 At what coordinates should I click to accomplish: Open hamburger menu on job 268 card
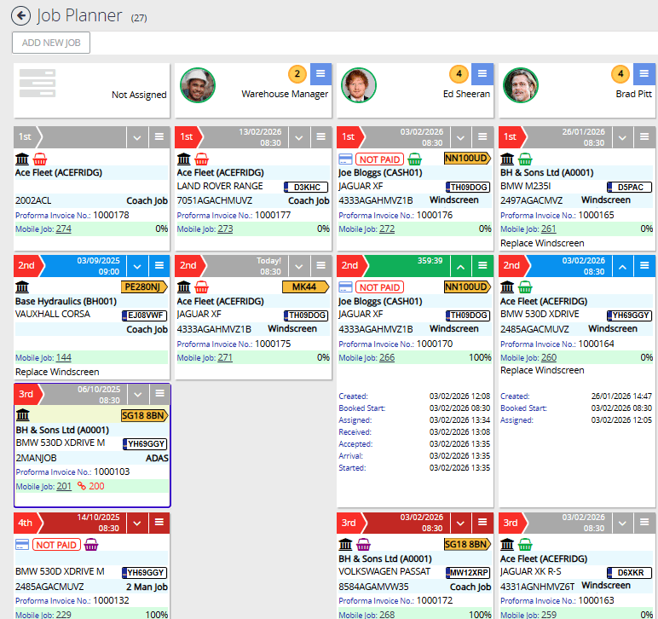482,523
